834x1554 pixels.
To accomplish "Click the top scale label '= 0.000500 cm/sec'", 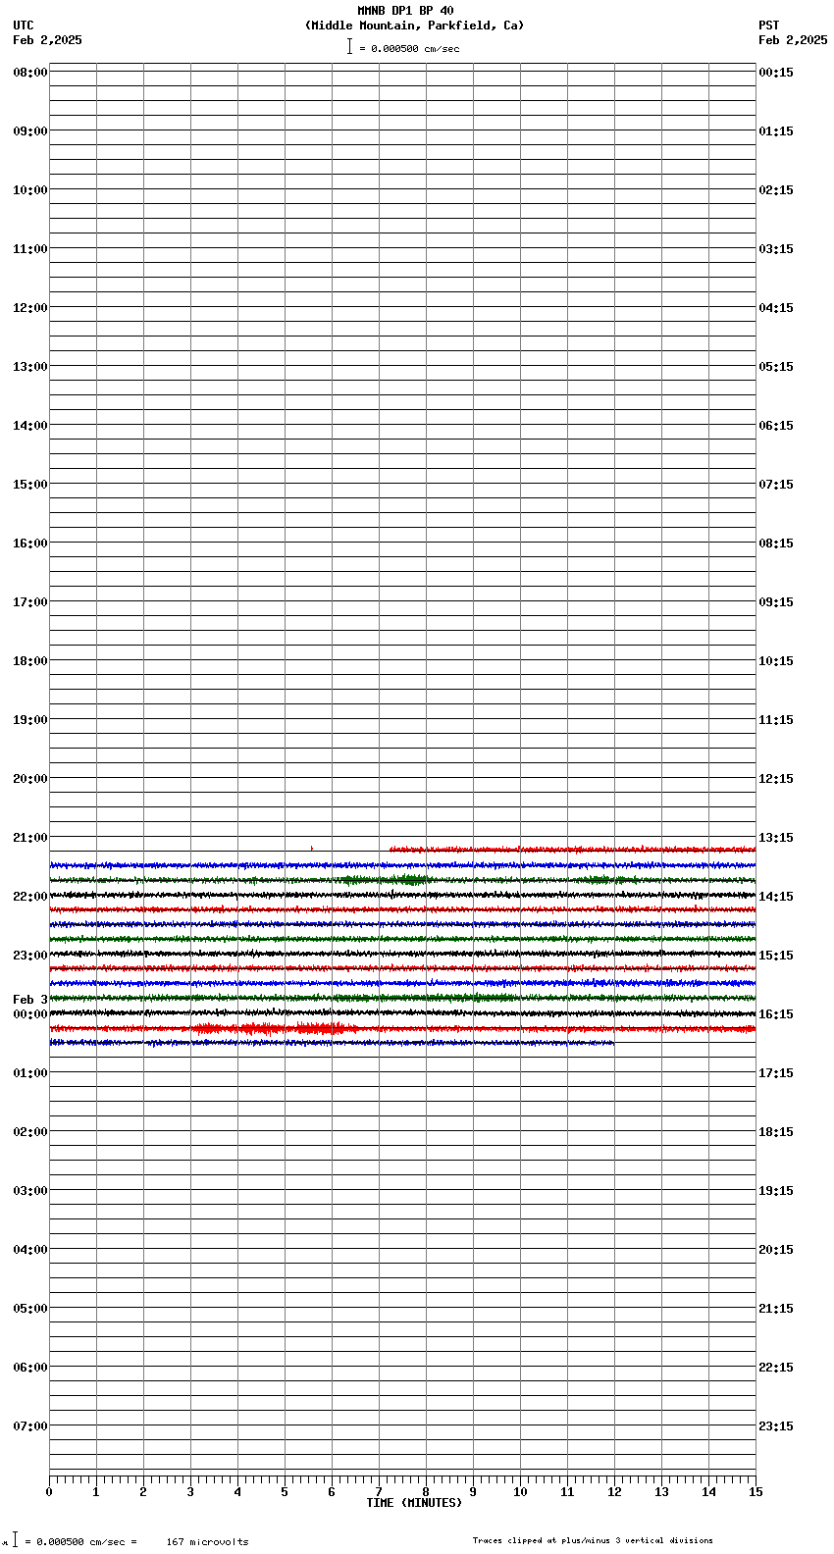I will (x=409, y=48).
